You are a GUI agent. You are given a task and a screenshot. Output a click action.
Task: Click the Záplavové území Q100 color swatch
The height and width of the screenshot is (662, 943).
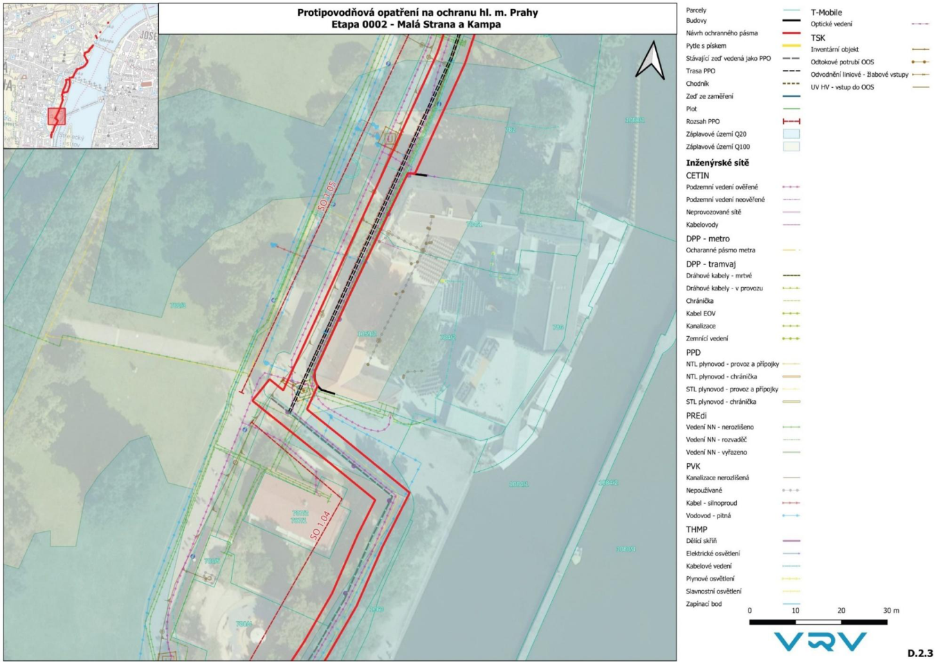[791, 147]
